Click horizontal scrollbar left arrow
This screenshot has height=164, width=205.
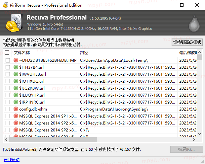(x=6, y=139)
